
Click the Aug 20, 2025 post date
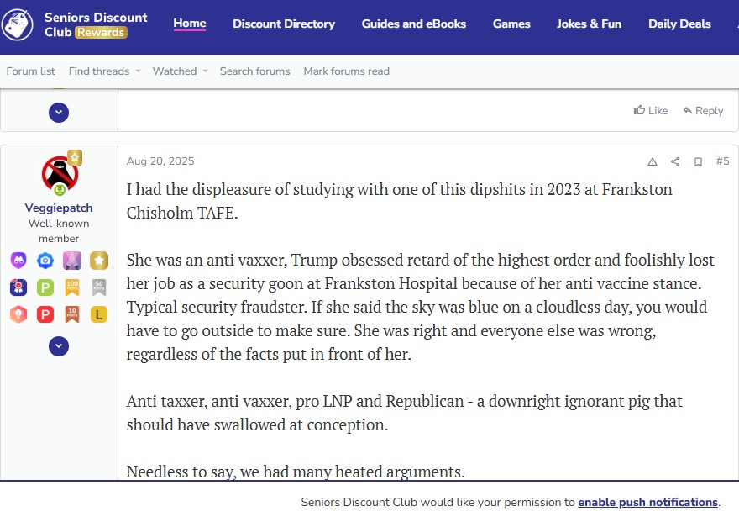coord(160,161)
